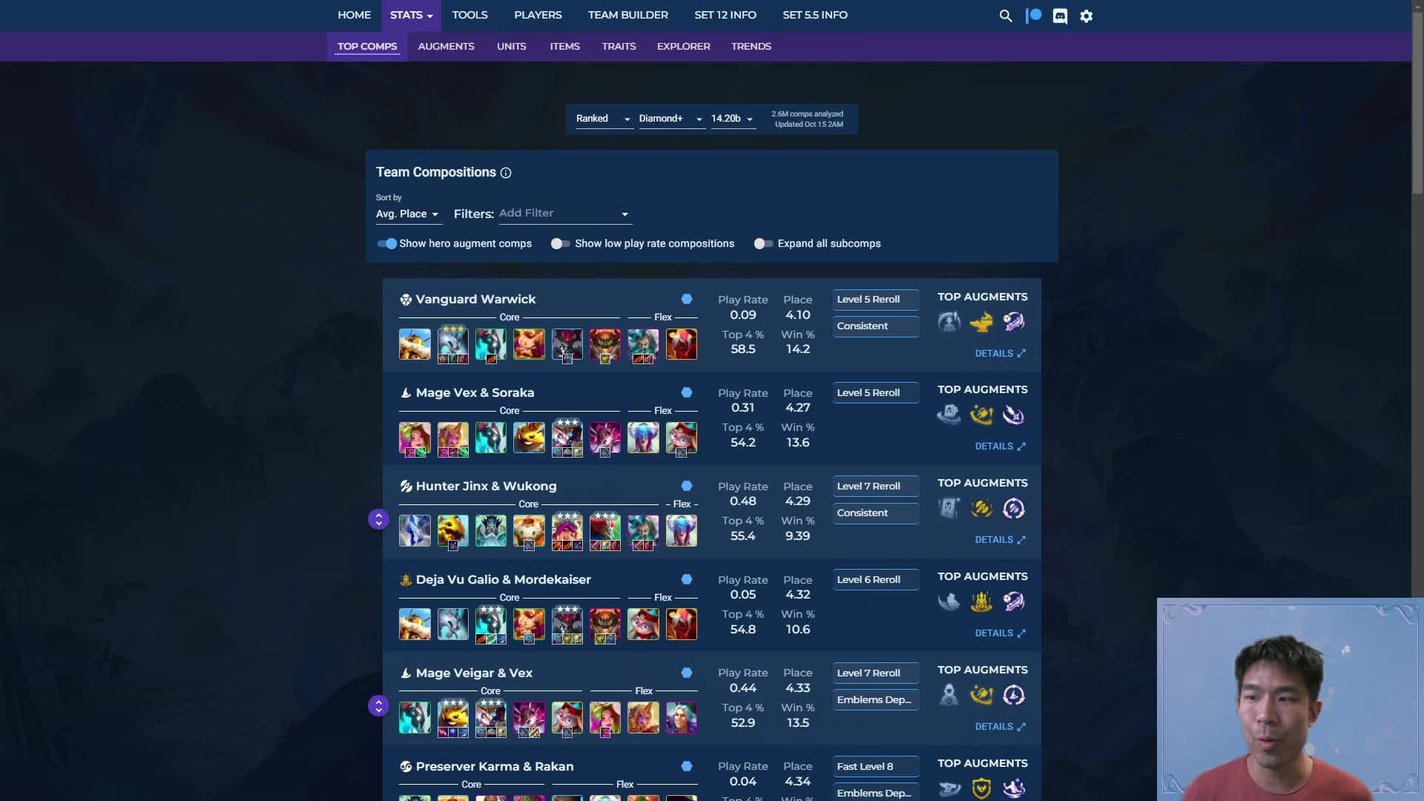Click Consistent tag on Hunter Jinx & Wukong
Screen dimensions: 1424x801
tap(876, 513)
